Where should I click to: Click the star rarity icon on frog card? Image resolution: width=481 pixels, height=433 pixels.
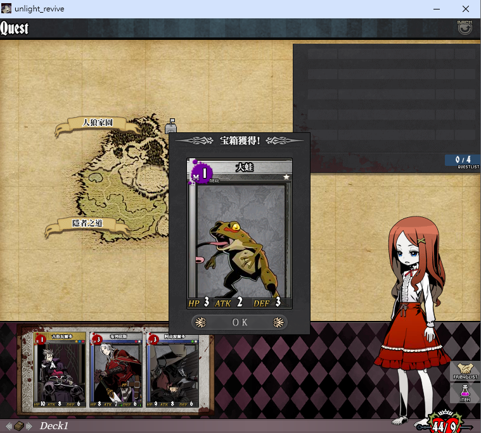(x=286, y=177)
